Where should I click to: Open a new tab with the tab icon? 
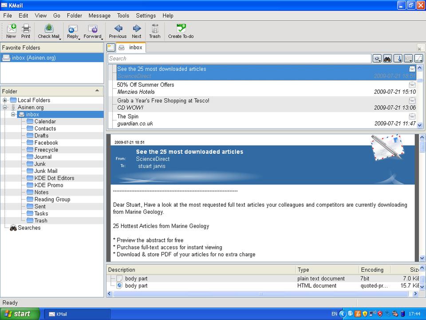pos(111,48)
